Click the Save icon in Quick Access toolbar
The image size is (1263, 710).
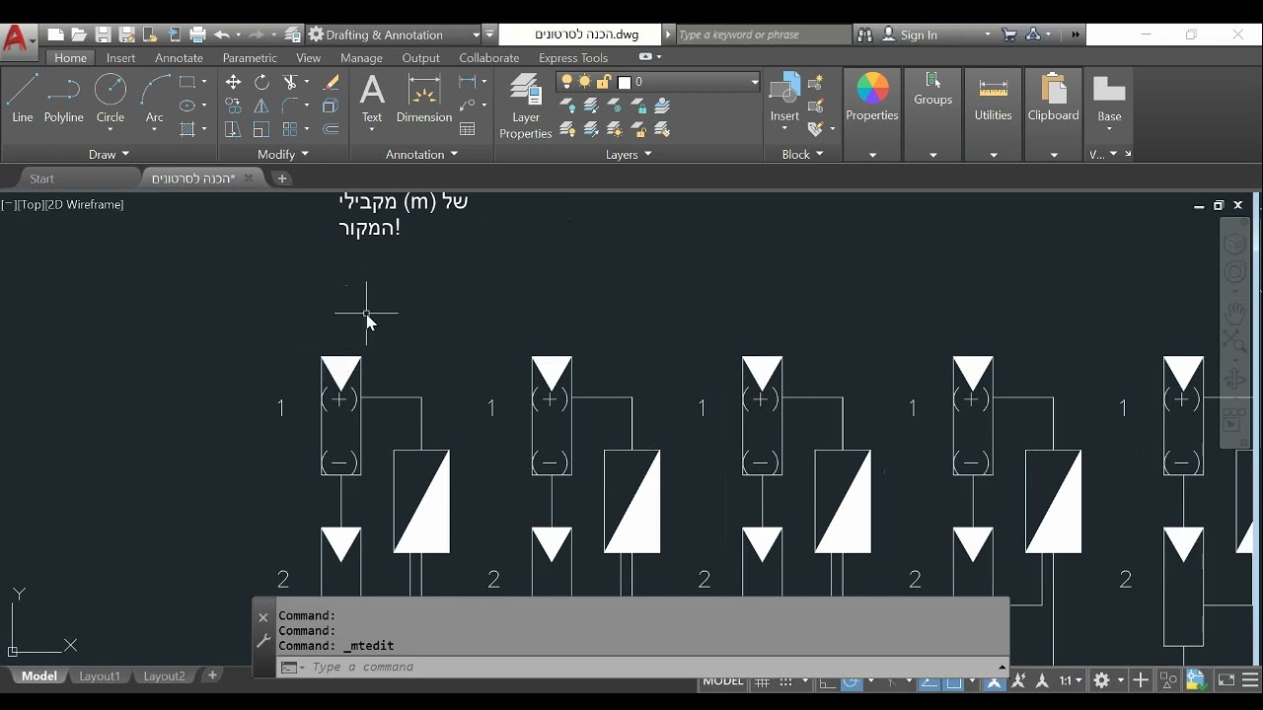[x=103, y=35]
